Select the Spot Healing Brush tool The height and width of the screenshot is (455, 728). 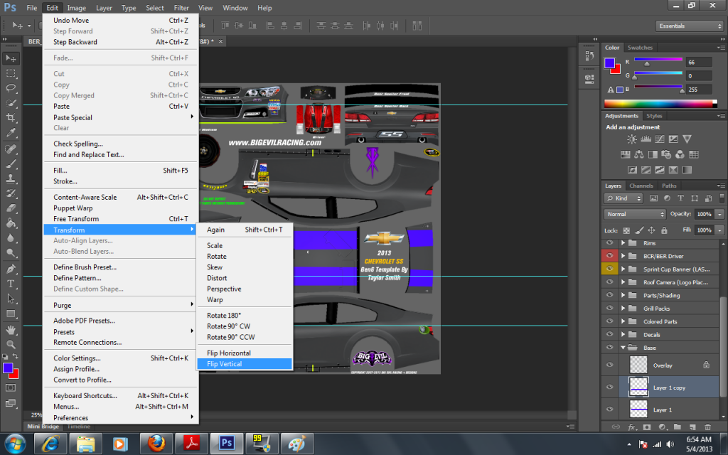[11, 149]
